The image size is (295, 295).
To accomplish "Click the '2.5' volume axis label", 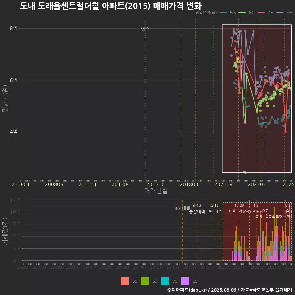I will [x=17, y=249].
